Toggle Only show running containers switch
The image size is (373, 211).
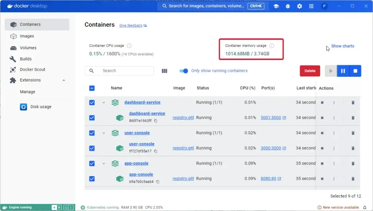184,71
